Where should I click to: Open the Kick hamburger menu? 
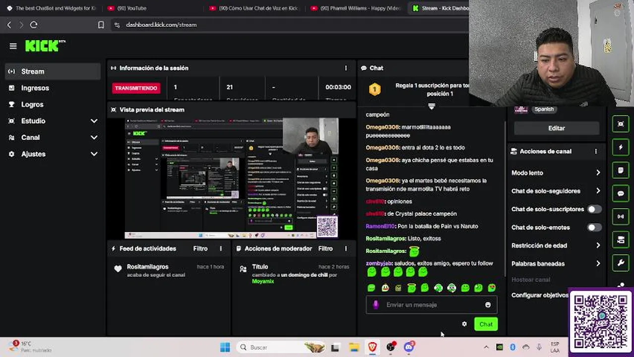pos(13,46)
